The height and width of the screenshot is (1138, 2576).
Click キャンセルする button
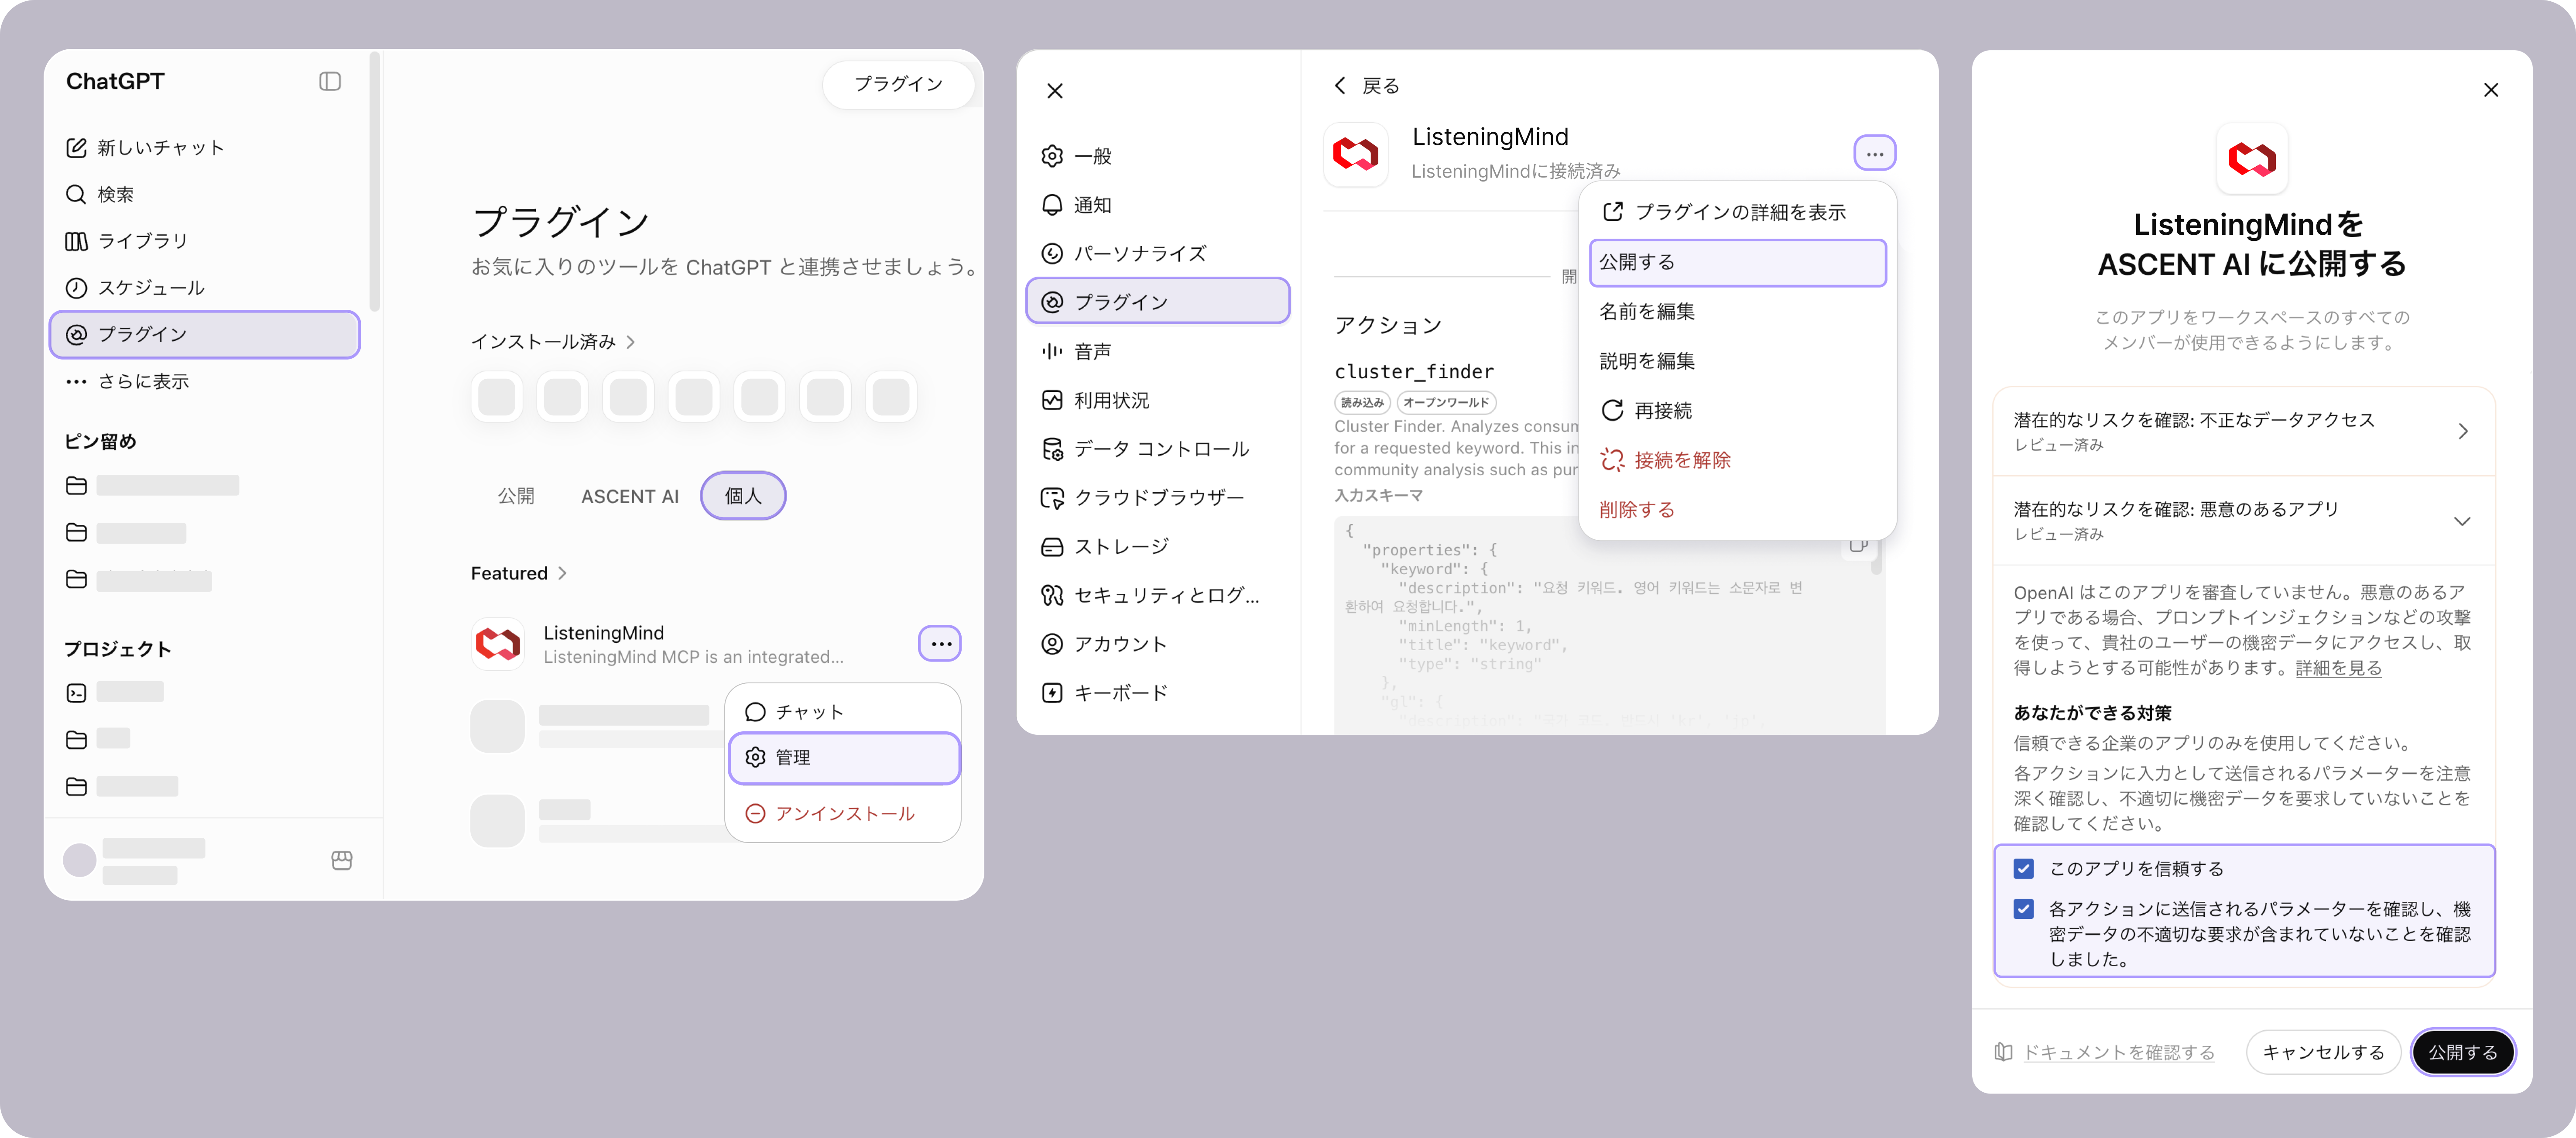tap(2323, 1053)
